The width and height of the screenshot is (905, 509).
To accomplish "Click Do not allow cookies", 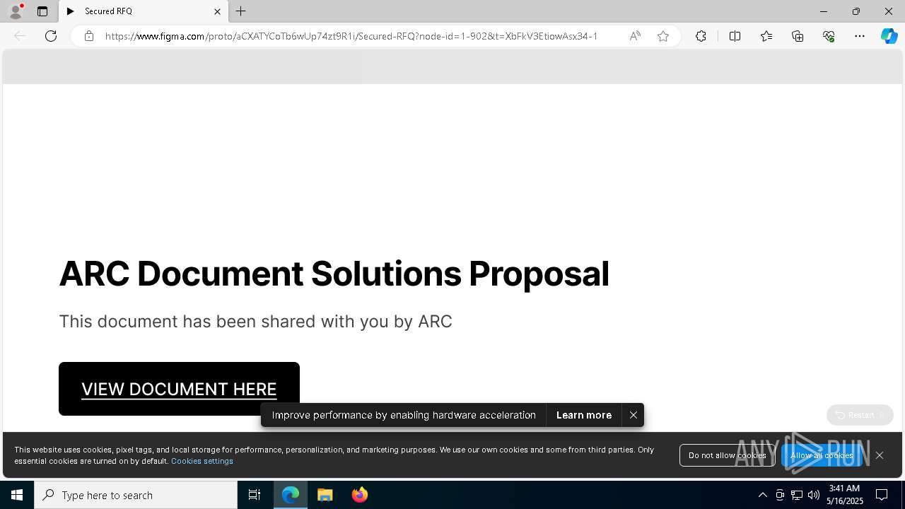I will [x=727, y=455].
